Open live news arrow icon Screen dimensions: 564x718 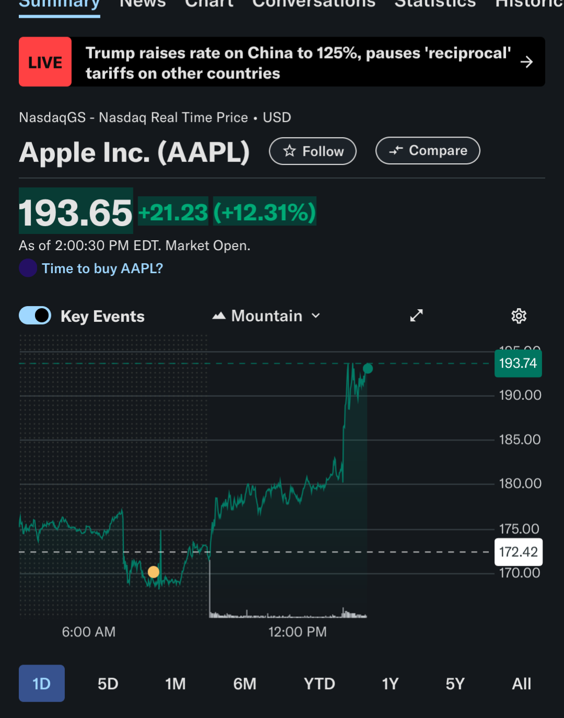pyautogui.click(x=526, y=62)
